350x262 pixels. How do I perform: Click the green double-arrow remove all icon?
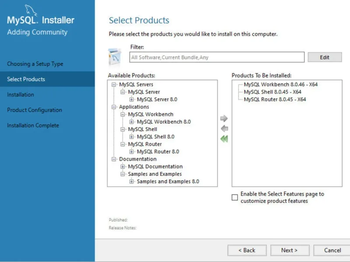click(x=224, y=139)
